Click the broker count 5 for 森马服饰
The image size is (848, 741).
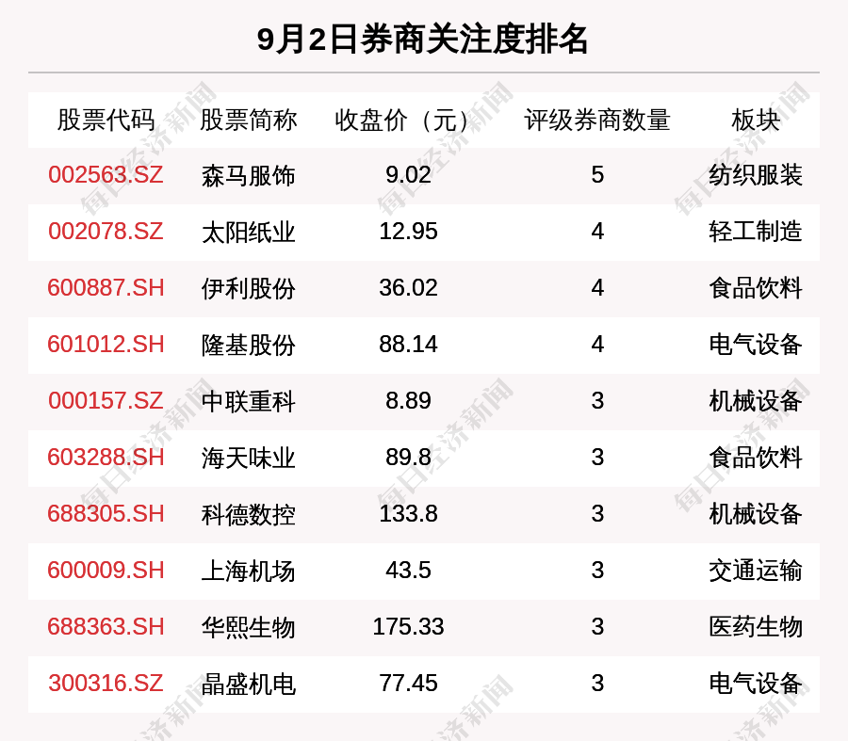click(597, 174)
